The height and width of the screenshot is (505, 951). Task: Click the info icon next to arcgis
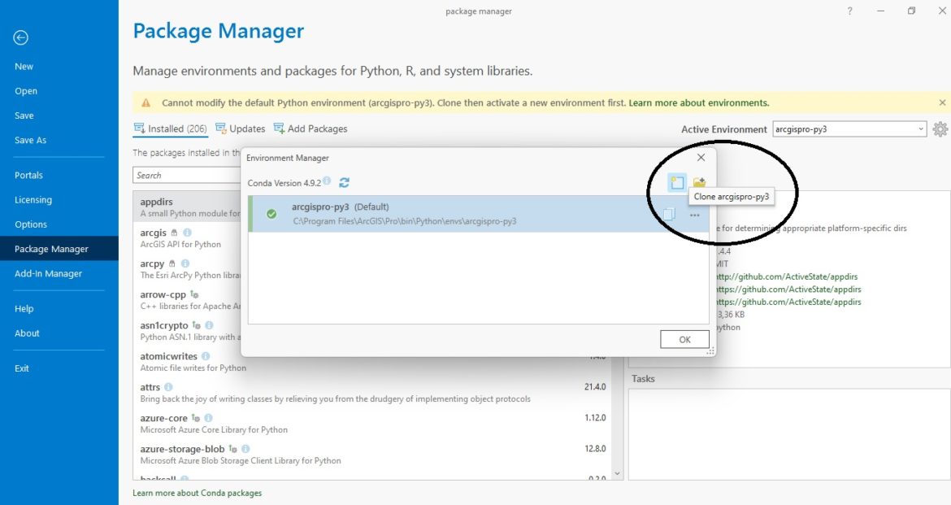coord(188,233)
